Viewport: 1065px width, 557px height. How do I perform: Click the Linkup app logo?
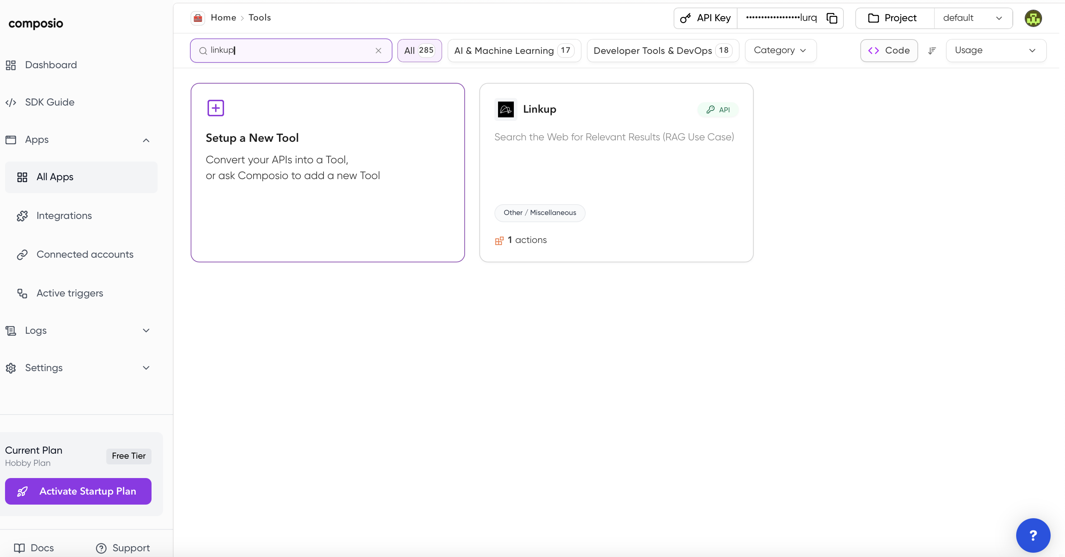(x=505, y=109)
